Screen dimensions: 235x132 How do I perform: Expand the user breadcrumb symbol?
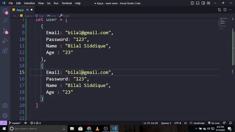click(51, 16)
